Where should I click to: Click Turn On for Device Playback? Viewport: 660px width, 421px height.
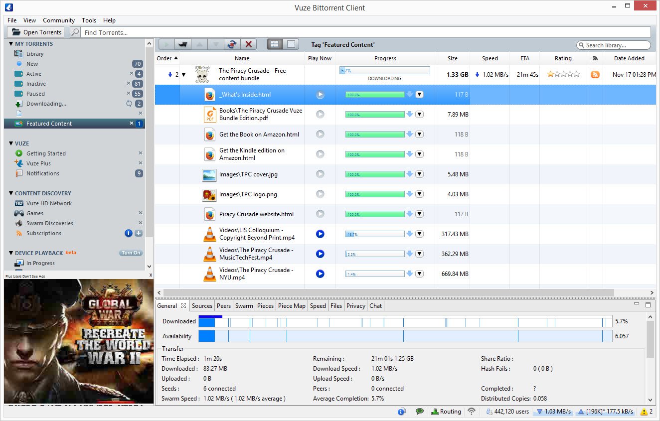[131, 253]
